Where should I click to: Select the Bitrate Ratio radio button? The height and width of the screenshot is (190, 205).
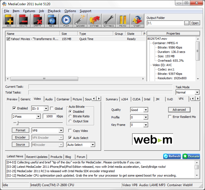70,117
